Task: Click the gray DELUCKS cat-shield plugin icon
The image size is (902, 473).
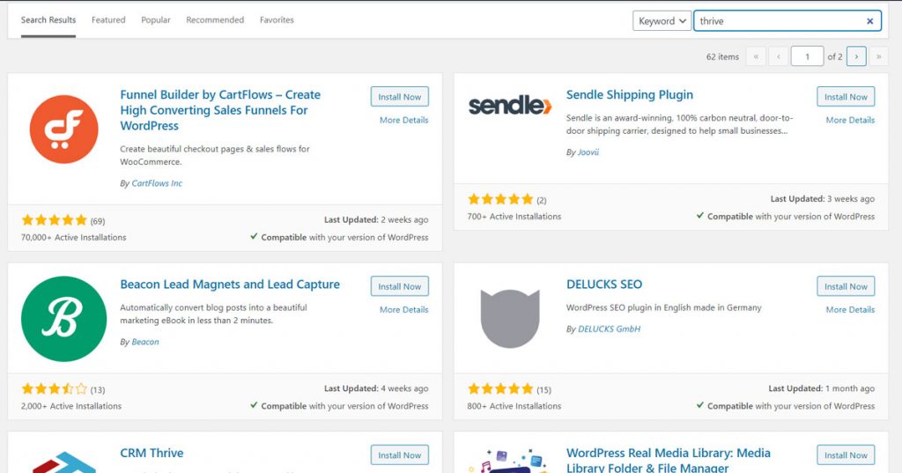Action: (x=510, y=319)
